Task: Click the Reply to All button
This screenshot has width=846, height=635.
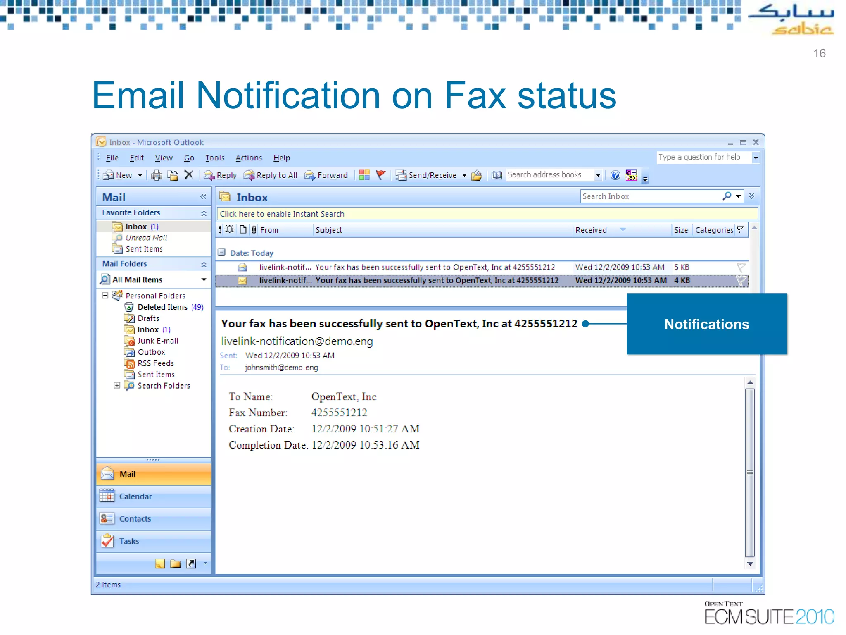Action: point(271,176)
